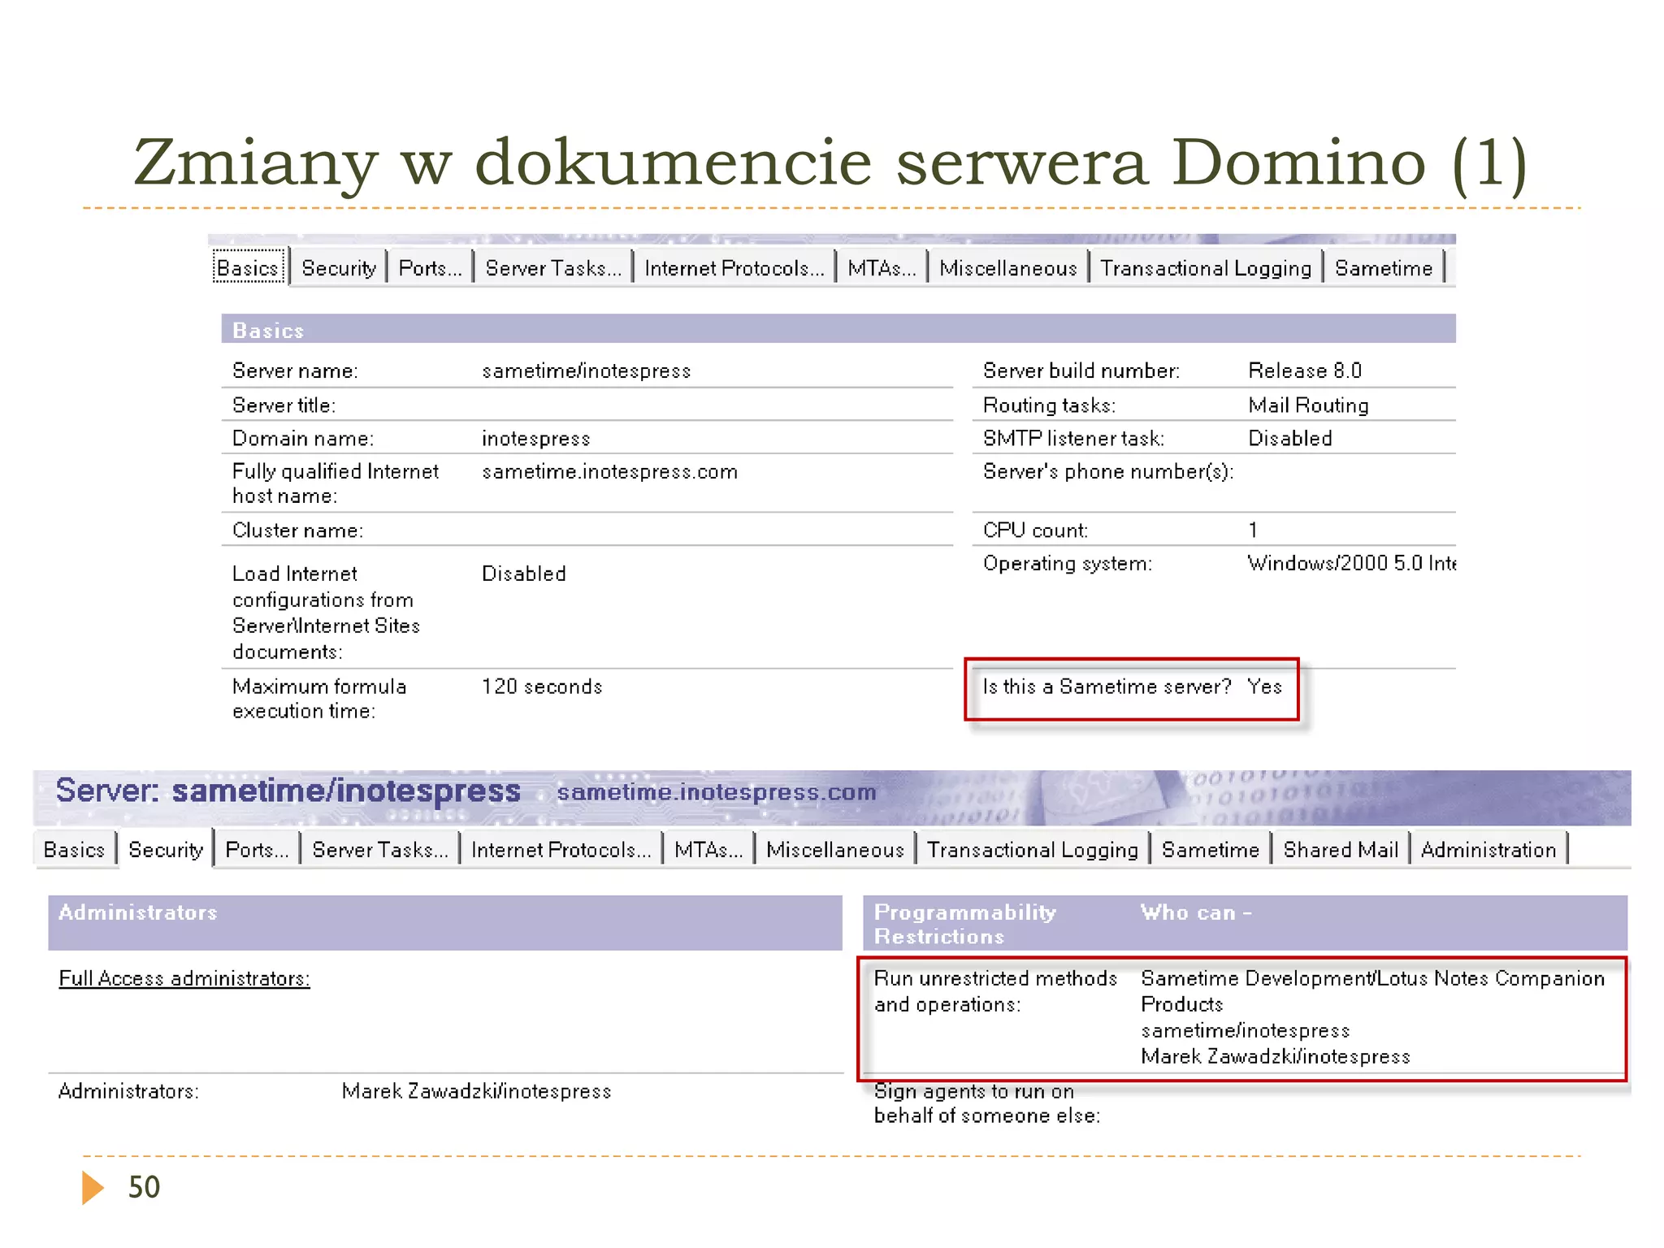The width and height of the screenshot is (1664, 1248).
Task: Select host name sametime.inotespress.com in Basics
Action: pyautogui.click(x=609, y=472)
